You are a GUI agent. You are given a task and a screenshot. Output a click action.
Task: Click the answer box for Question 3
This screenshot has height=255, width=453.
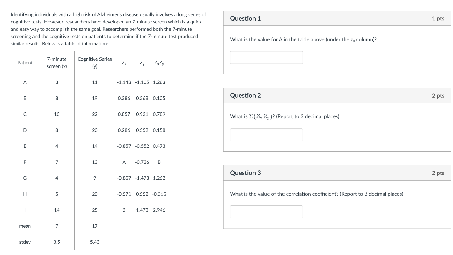point(266,212)
